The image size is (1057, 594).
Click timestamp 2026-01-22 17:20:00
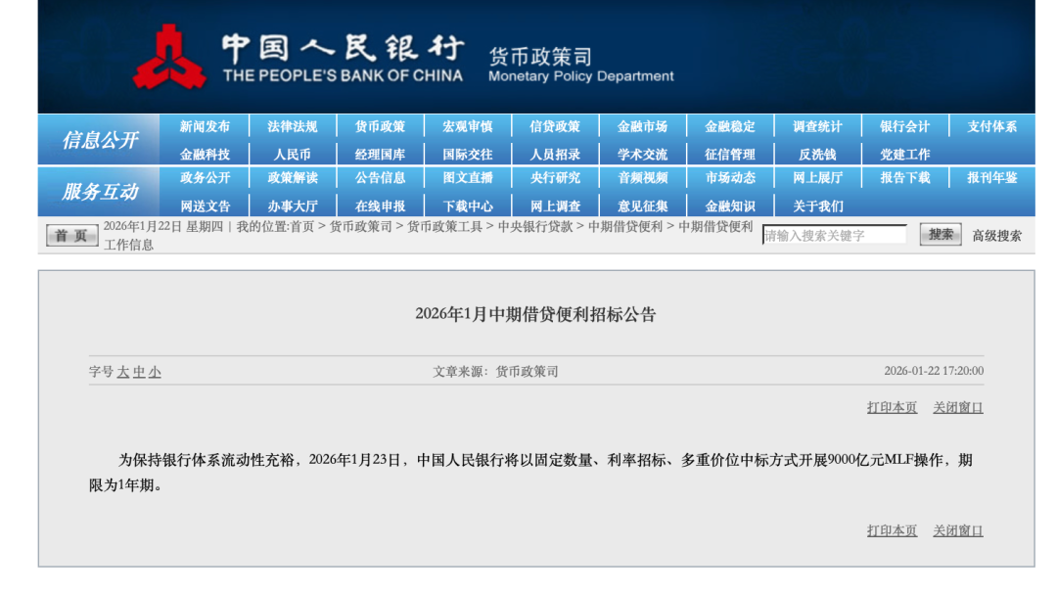[x=934, y=371]
